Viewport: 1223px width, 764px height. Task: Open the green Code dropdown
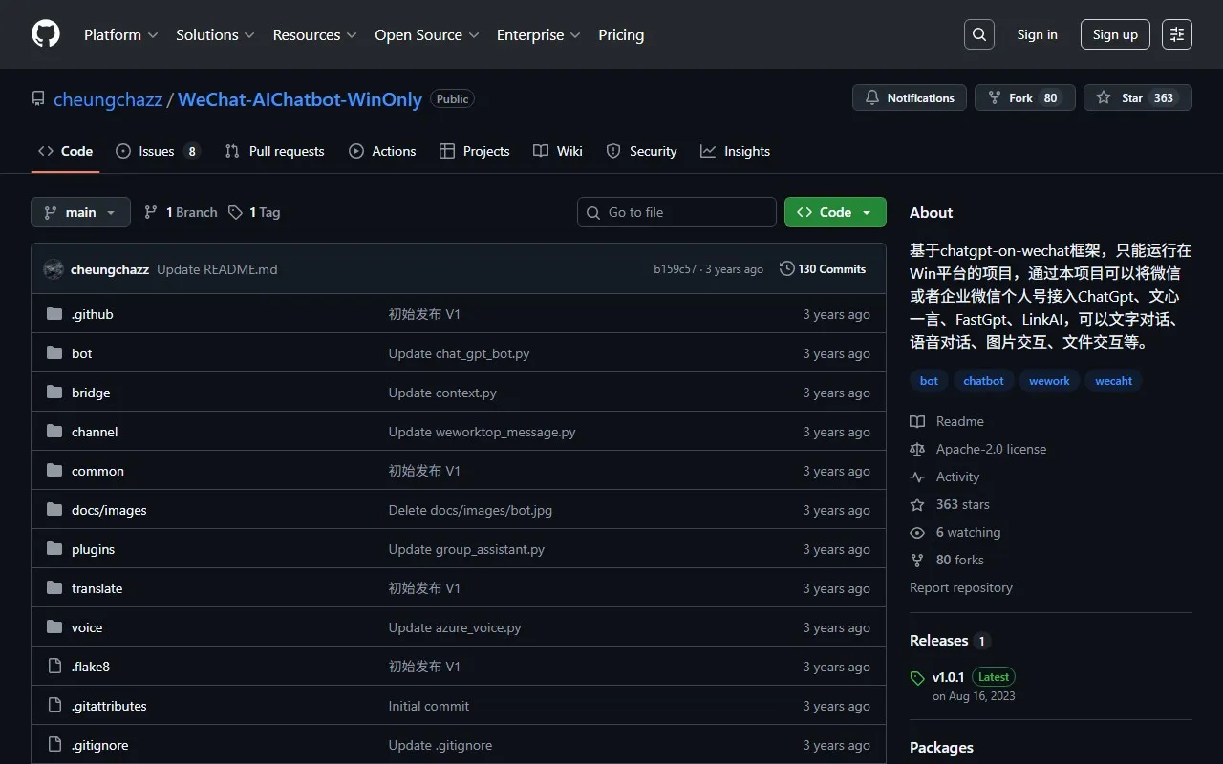(834, 212)
